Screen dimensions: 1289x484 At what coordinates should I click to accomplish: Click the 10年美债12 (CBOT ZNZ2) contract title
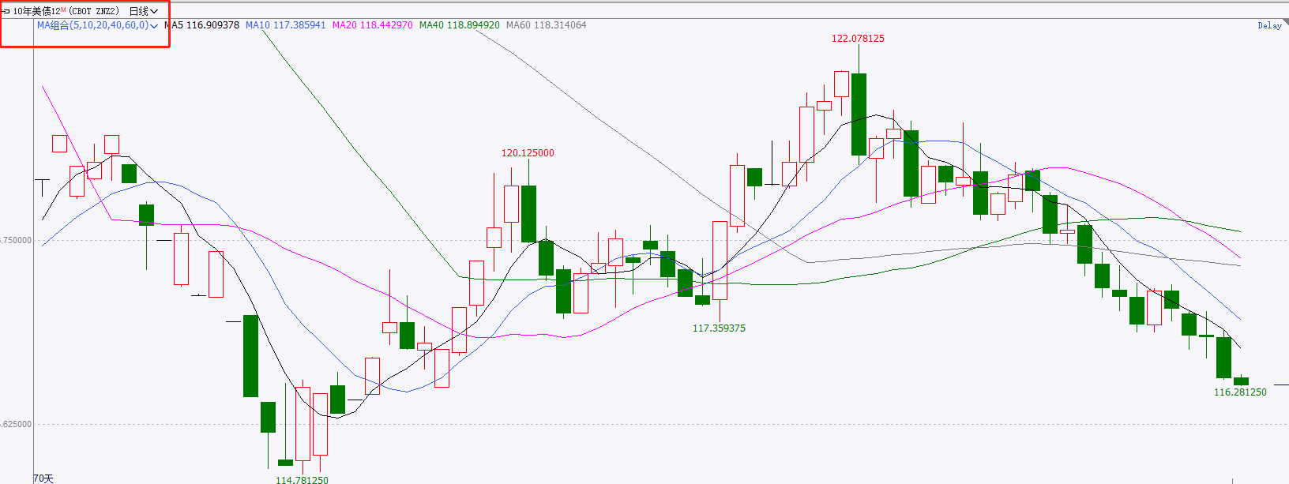(x=66, y=11)
